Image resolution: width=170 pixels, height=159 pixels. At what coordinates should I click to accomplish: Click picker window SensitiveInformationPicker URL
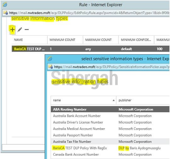[112, 67]
